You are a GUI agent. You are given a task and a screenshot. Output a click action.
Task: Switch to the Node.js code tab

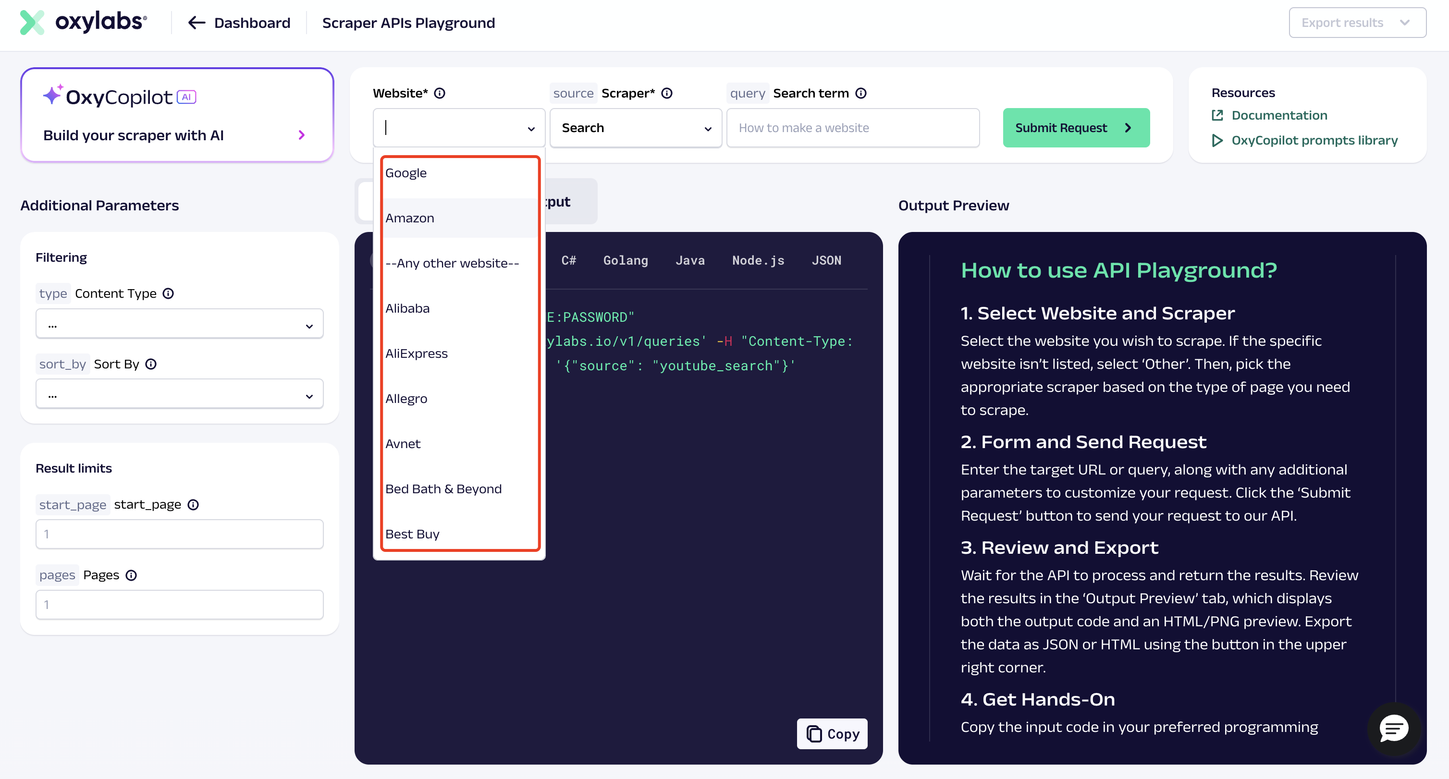coord(758,260)
